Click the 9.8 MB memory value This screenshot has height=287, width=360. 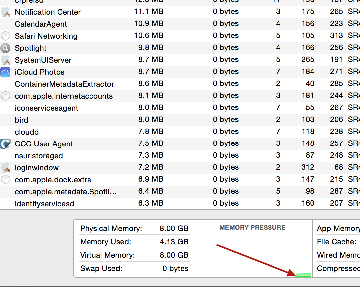click(x=151, y=47)
